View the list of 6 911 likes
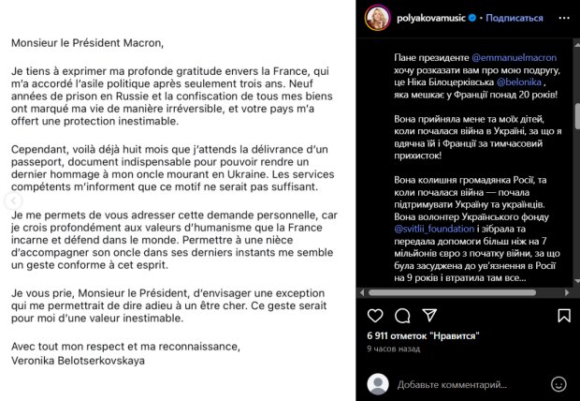The width and height of the screenshot is (580, 401). tap(423, 334)
